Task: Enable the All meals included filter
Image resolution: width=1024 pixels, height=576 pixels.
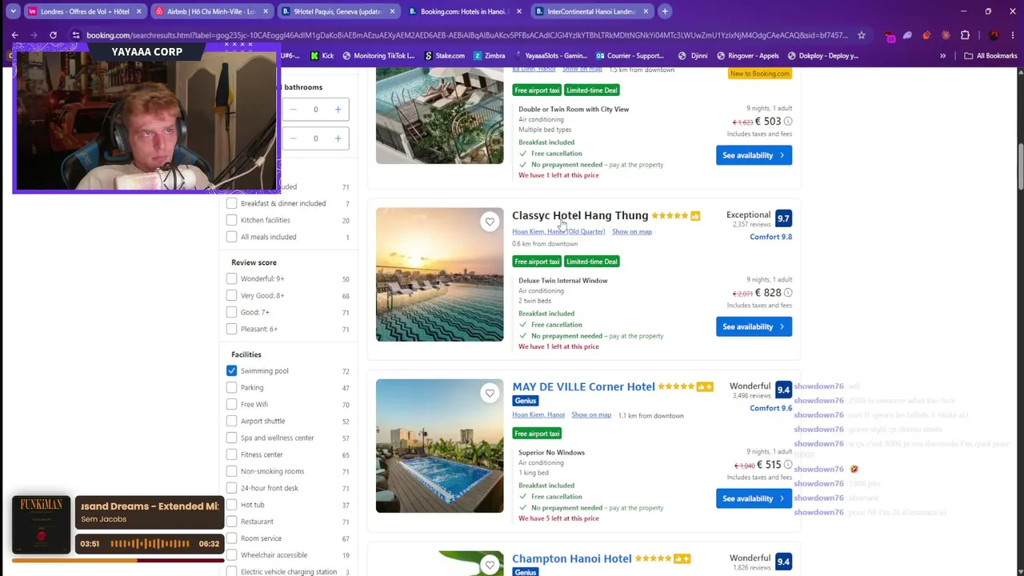Action: click(x=231, y=237)
